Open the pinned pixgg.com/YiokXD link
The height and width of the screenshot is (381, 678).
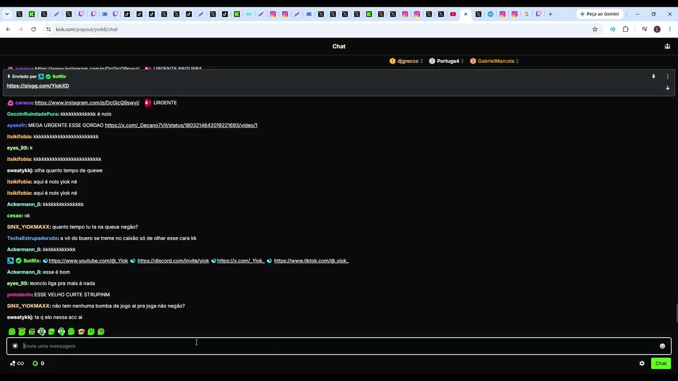[38, 86]
